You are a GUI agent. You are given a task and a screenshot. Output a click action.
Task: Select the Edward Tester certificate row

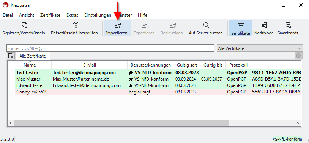[158, 85]
